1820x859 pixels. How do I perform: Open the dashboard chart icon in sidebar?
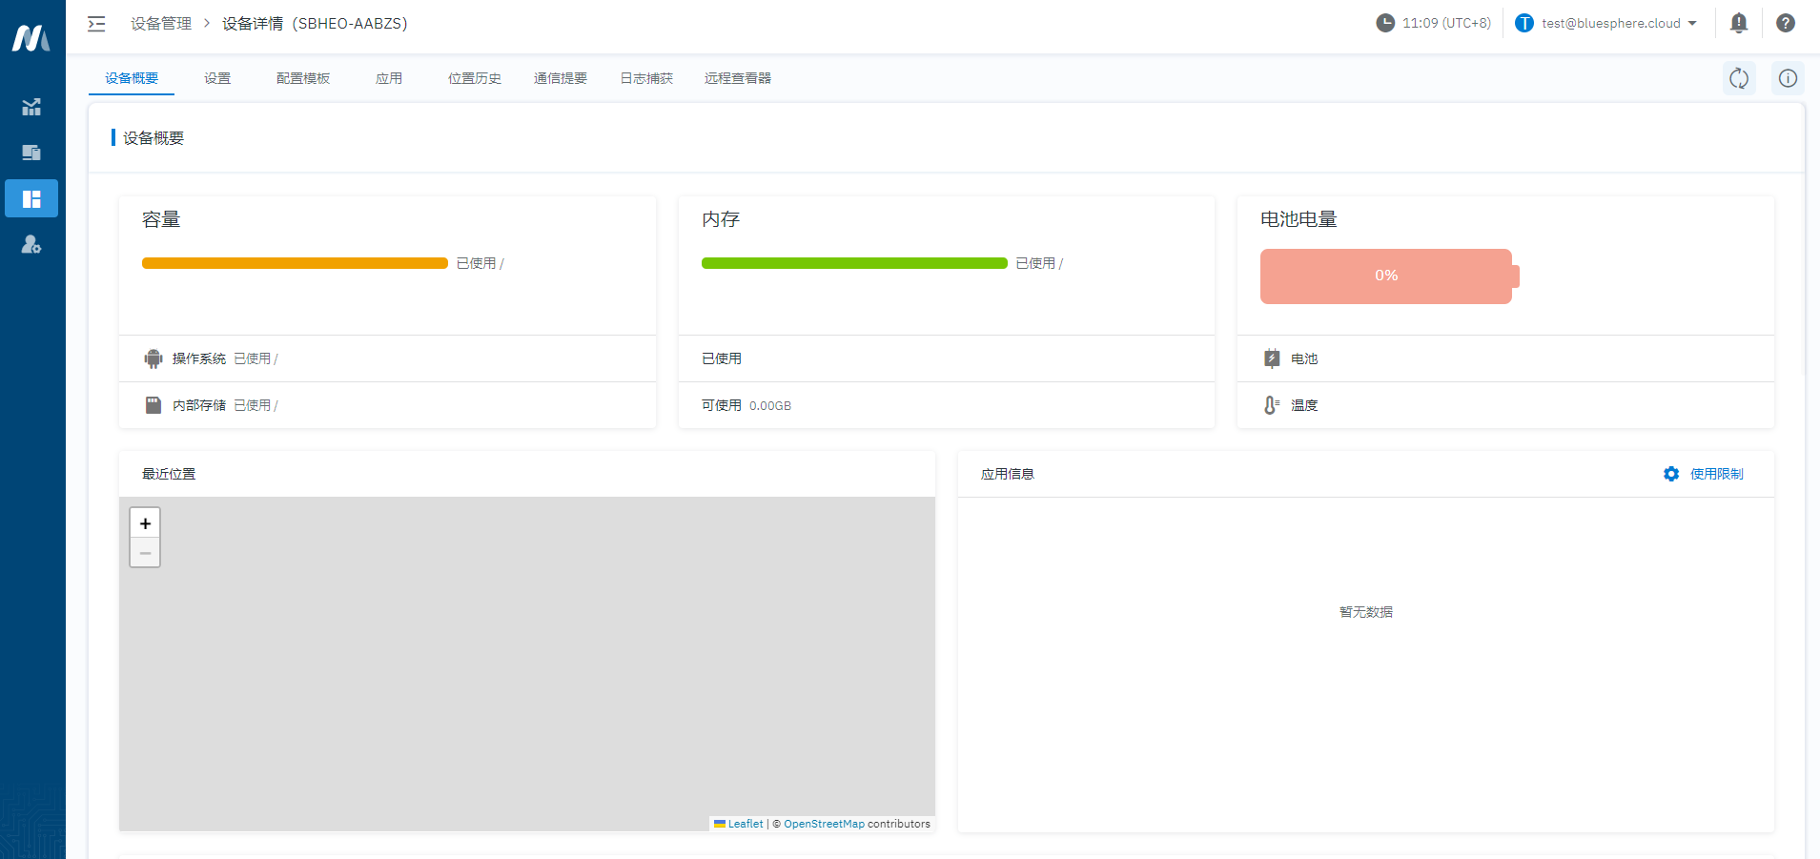tap(31, 107)
